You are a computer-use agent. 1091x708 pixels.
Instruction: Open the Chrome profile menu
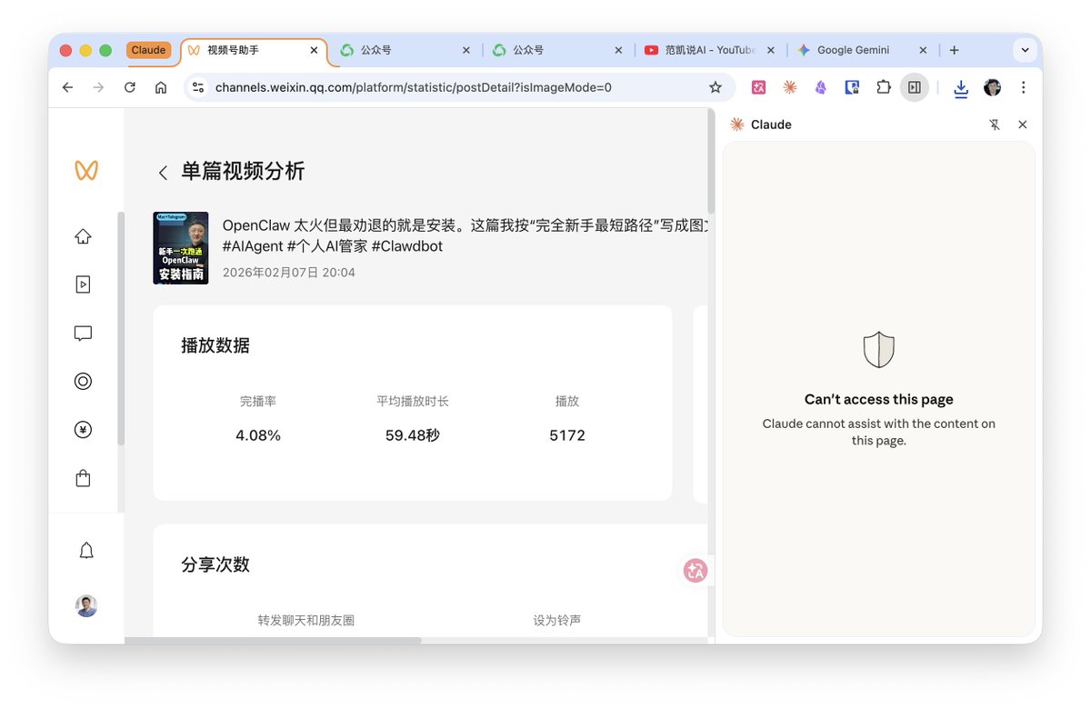pos(992,86)
